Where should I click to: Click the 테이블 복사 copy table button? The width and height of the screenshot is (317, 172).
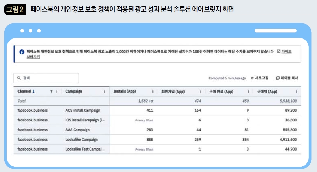point(287,78)
